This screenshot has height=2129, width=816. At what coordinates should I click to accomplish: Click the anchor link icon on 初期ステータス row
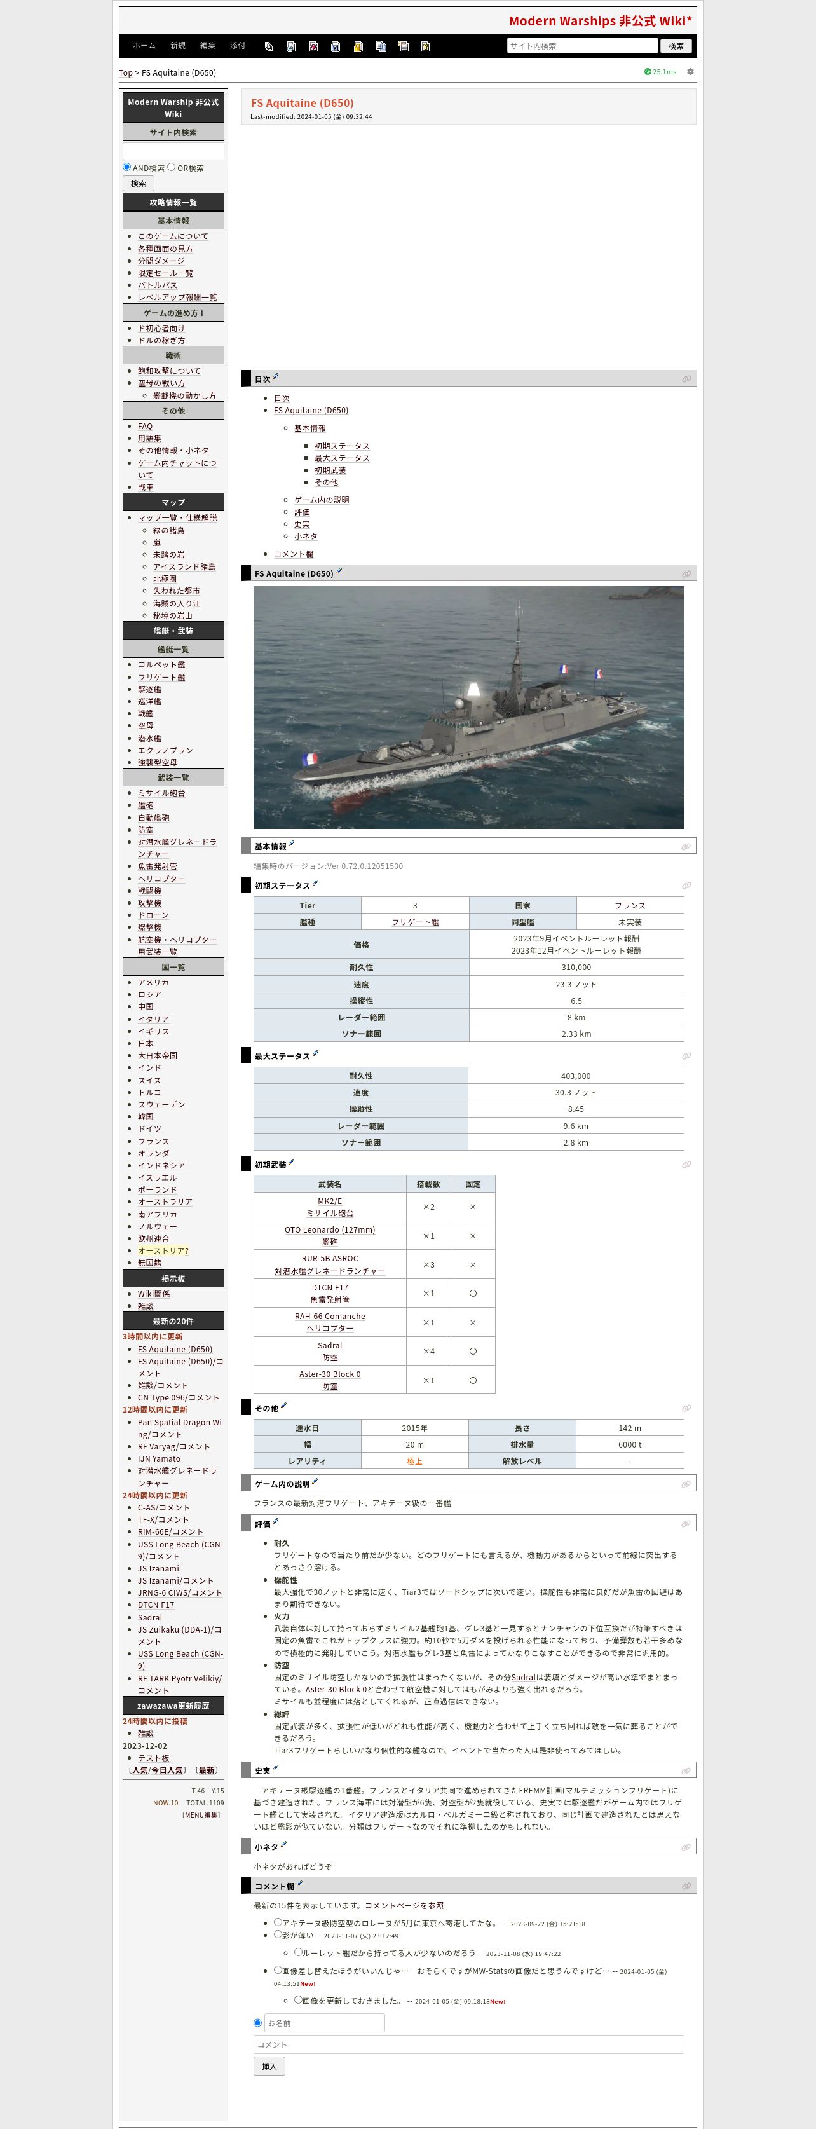(x=686, y=886)
